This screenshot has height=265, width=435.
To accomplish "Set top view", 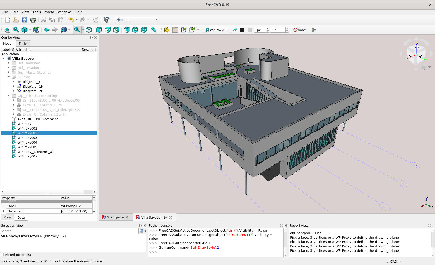I will 108,30.
